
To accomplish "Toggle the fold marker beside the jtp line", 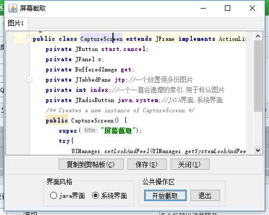I will [x=29, y=79].
